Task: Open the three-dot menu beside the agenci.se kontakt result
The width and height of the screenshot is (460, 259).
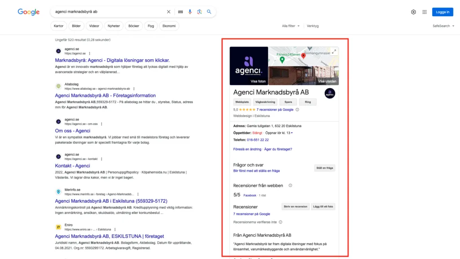Action: 102,159
